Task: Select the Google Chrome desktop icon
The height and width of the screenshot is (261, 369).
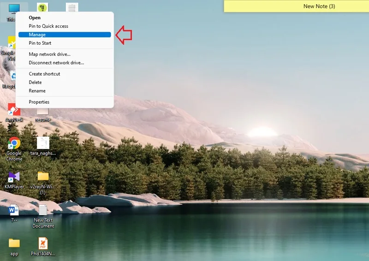Action: (14, 149)
